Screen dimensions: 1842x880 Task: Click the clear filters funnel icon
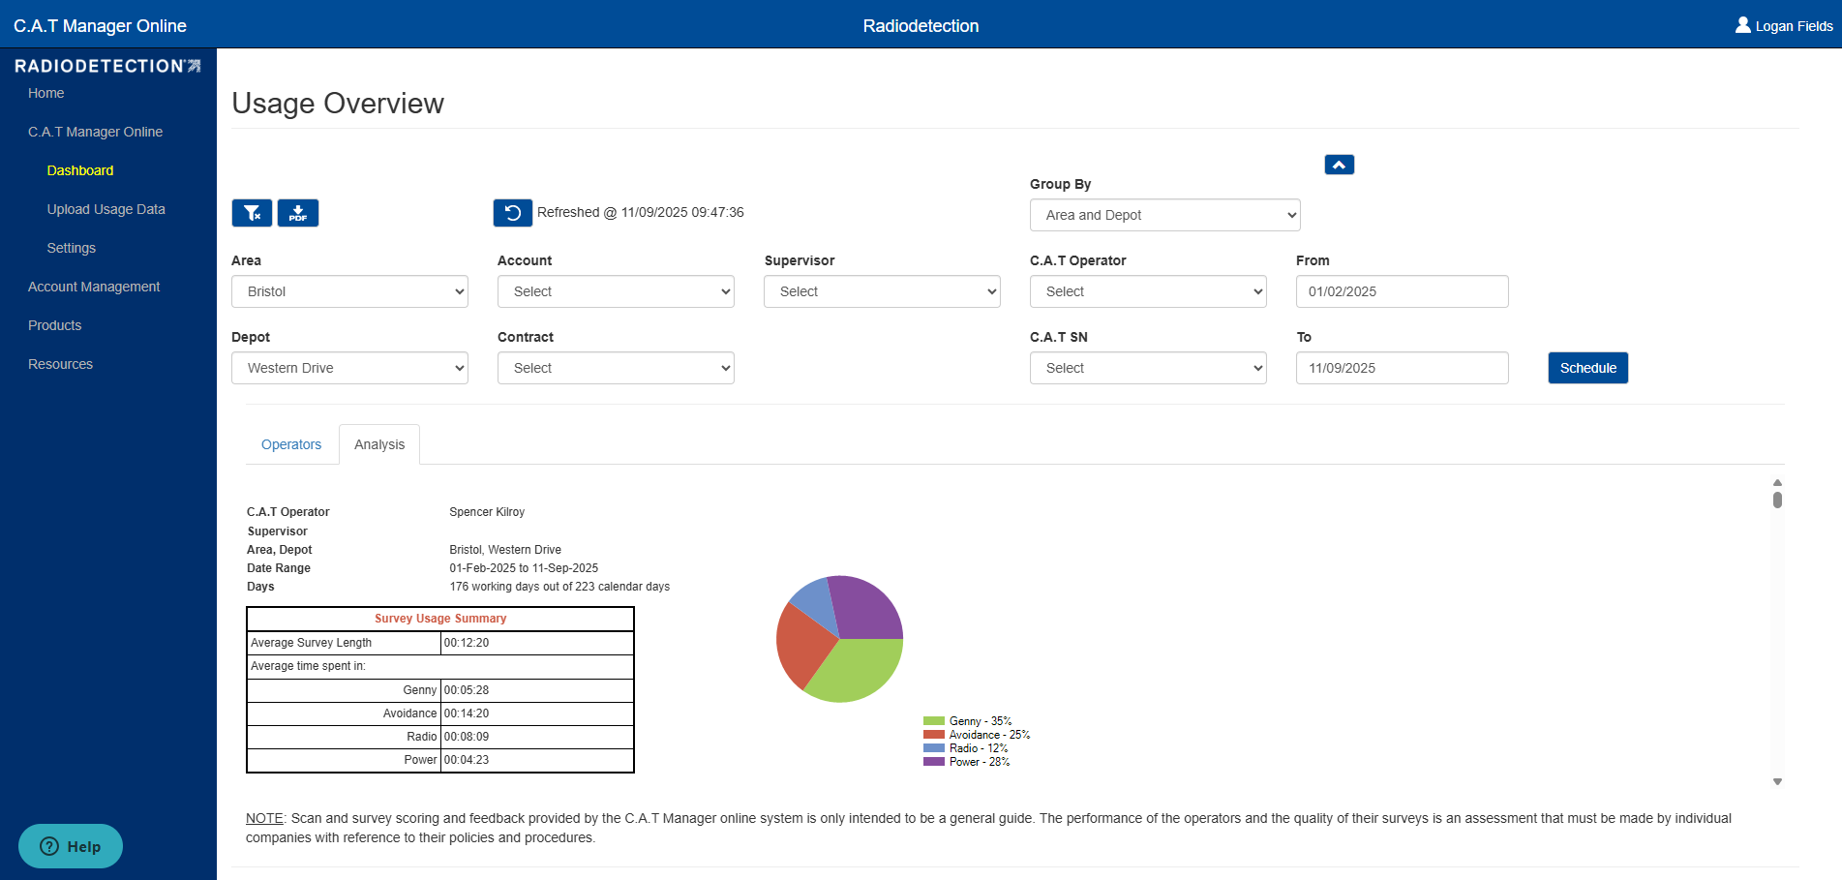[x=252, y=213]
